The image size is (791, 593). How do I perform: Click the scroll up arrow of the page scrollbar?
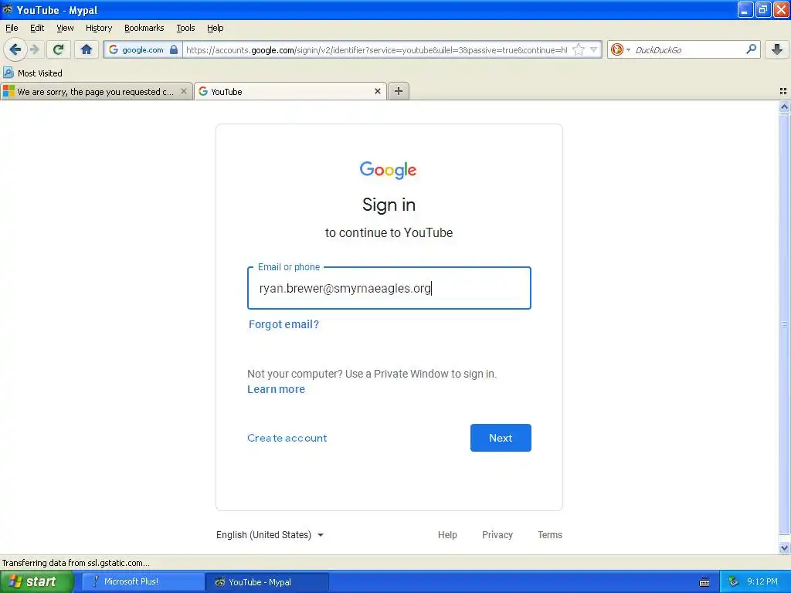[784, 107]
